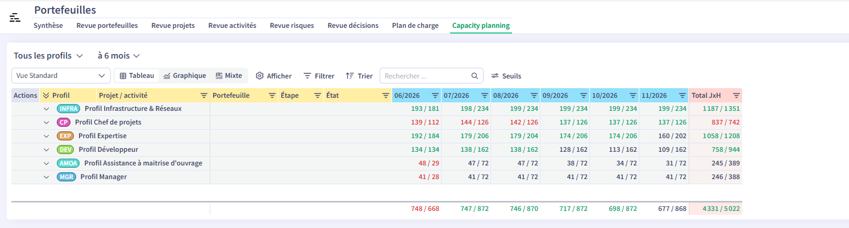Open filter icon in Total JxH header
This screenshot has height=228, width=849.
tap(736, 96)
